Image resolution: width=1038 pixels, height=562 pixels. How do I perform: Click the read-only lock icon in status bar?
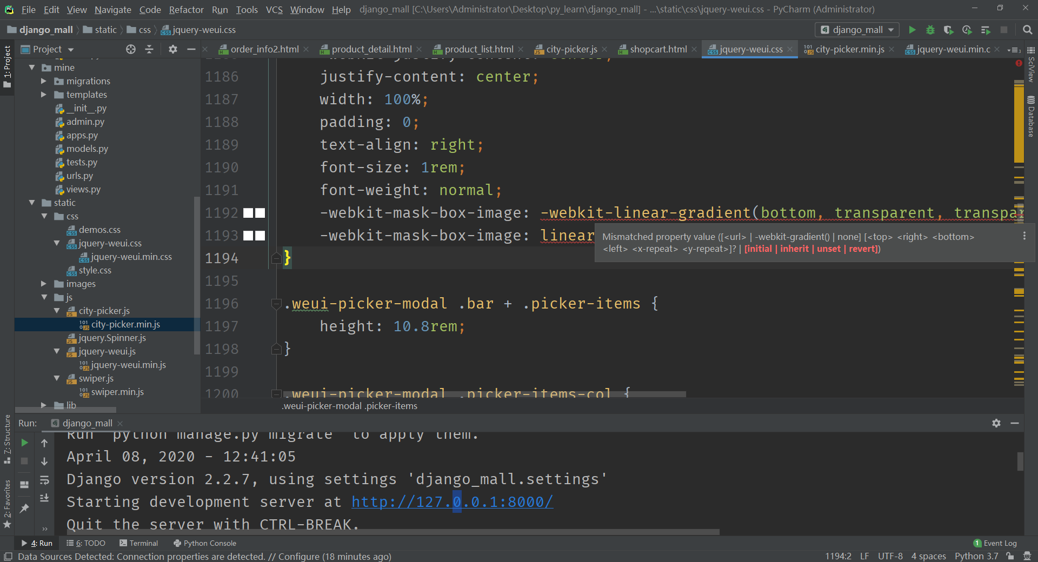(1010, 556)
